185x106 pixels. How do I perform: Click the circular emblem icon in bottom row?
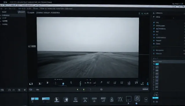coord(137,99)
